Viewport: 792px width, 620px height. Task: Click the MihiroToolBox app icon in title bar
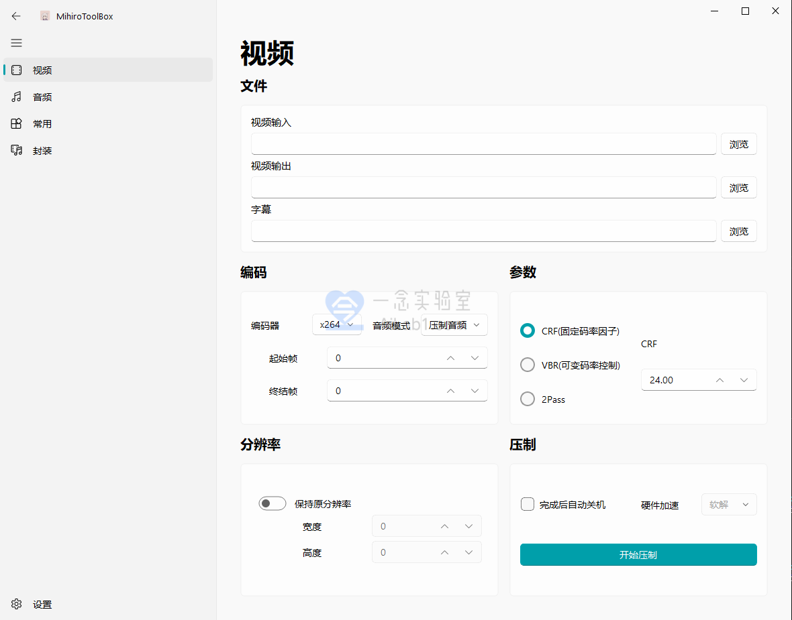point(45,15)
